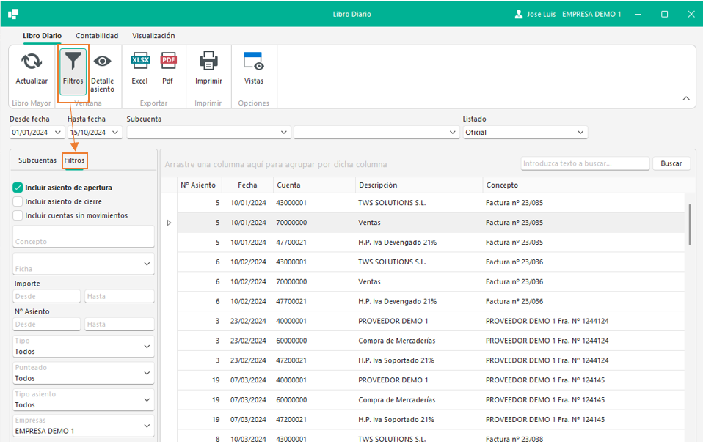Click the Buscar button
703x444 pixels.
(671, 164)
